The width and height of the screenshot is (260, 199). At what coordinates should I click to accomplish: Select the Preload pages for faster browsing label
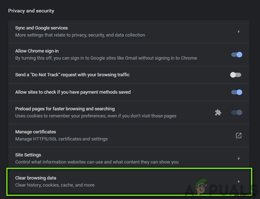coord(65,109)
